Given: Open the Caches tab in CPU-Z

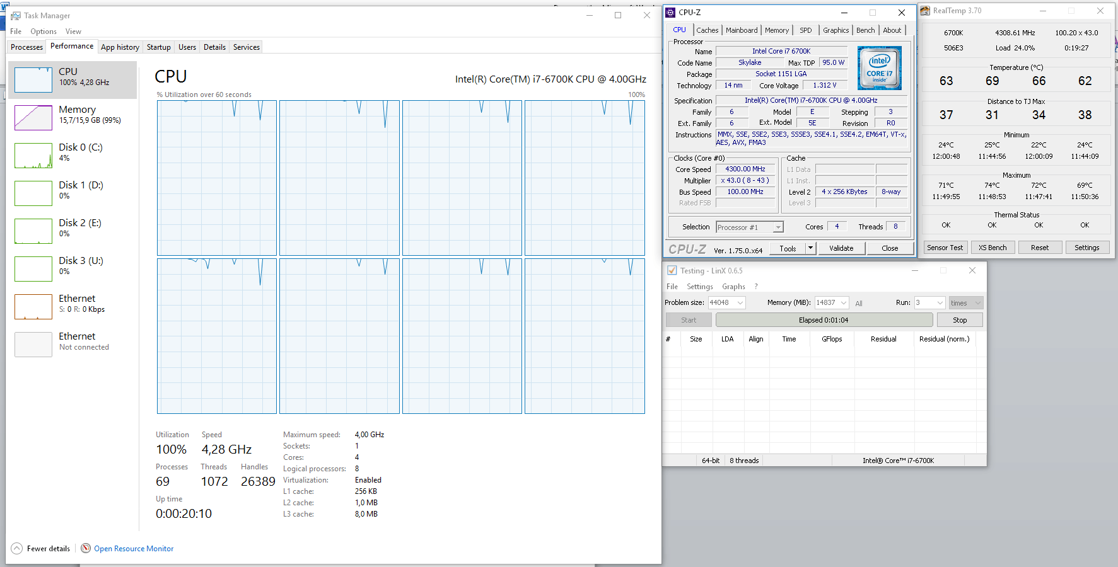Looking at the screenshot, I should 707,30.
